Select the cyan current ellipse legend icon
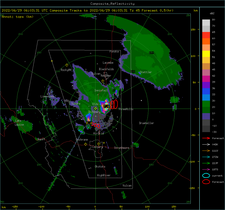The height and width of the screenshot is (210, 225). tap(206, 176)
